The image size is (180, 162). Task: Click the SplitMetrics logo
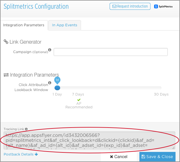click(x=163, y=7)
